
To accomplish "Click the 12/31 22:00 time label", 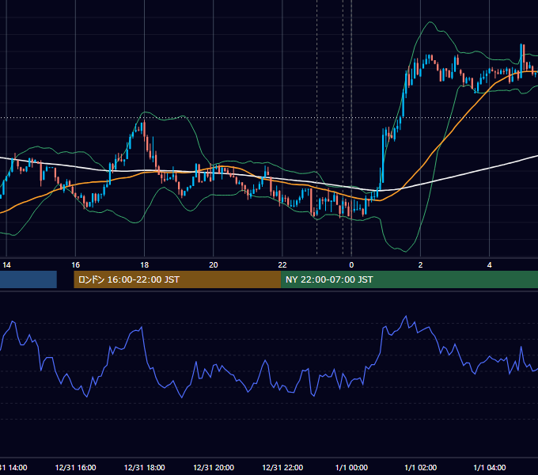I will pyautogui.click(x=282, y=467).
